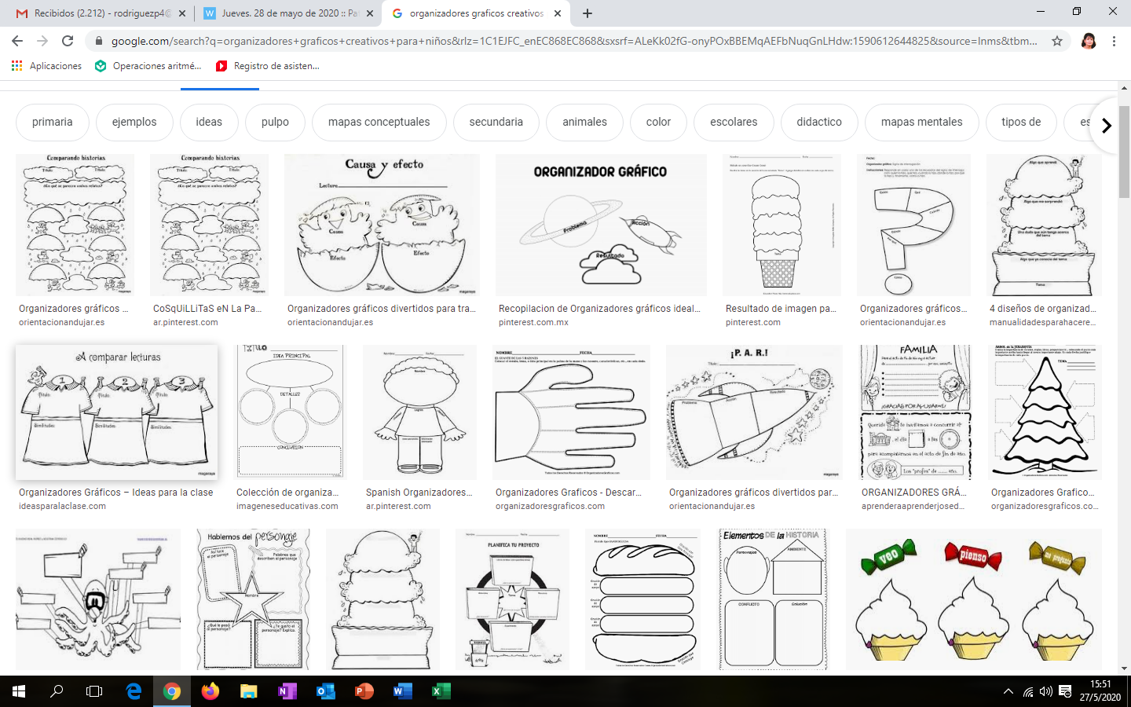Viewport: 1131px width, 707px height.
Task: Show hidden system tray icons
Action: coord(1008,691)
